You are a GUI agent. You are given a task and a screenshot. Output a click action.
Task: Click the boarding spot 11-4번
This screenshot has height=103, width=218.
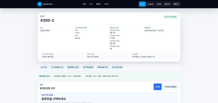(x=112, y=38)
